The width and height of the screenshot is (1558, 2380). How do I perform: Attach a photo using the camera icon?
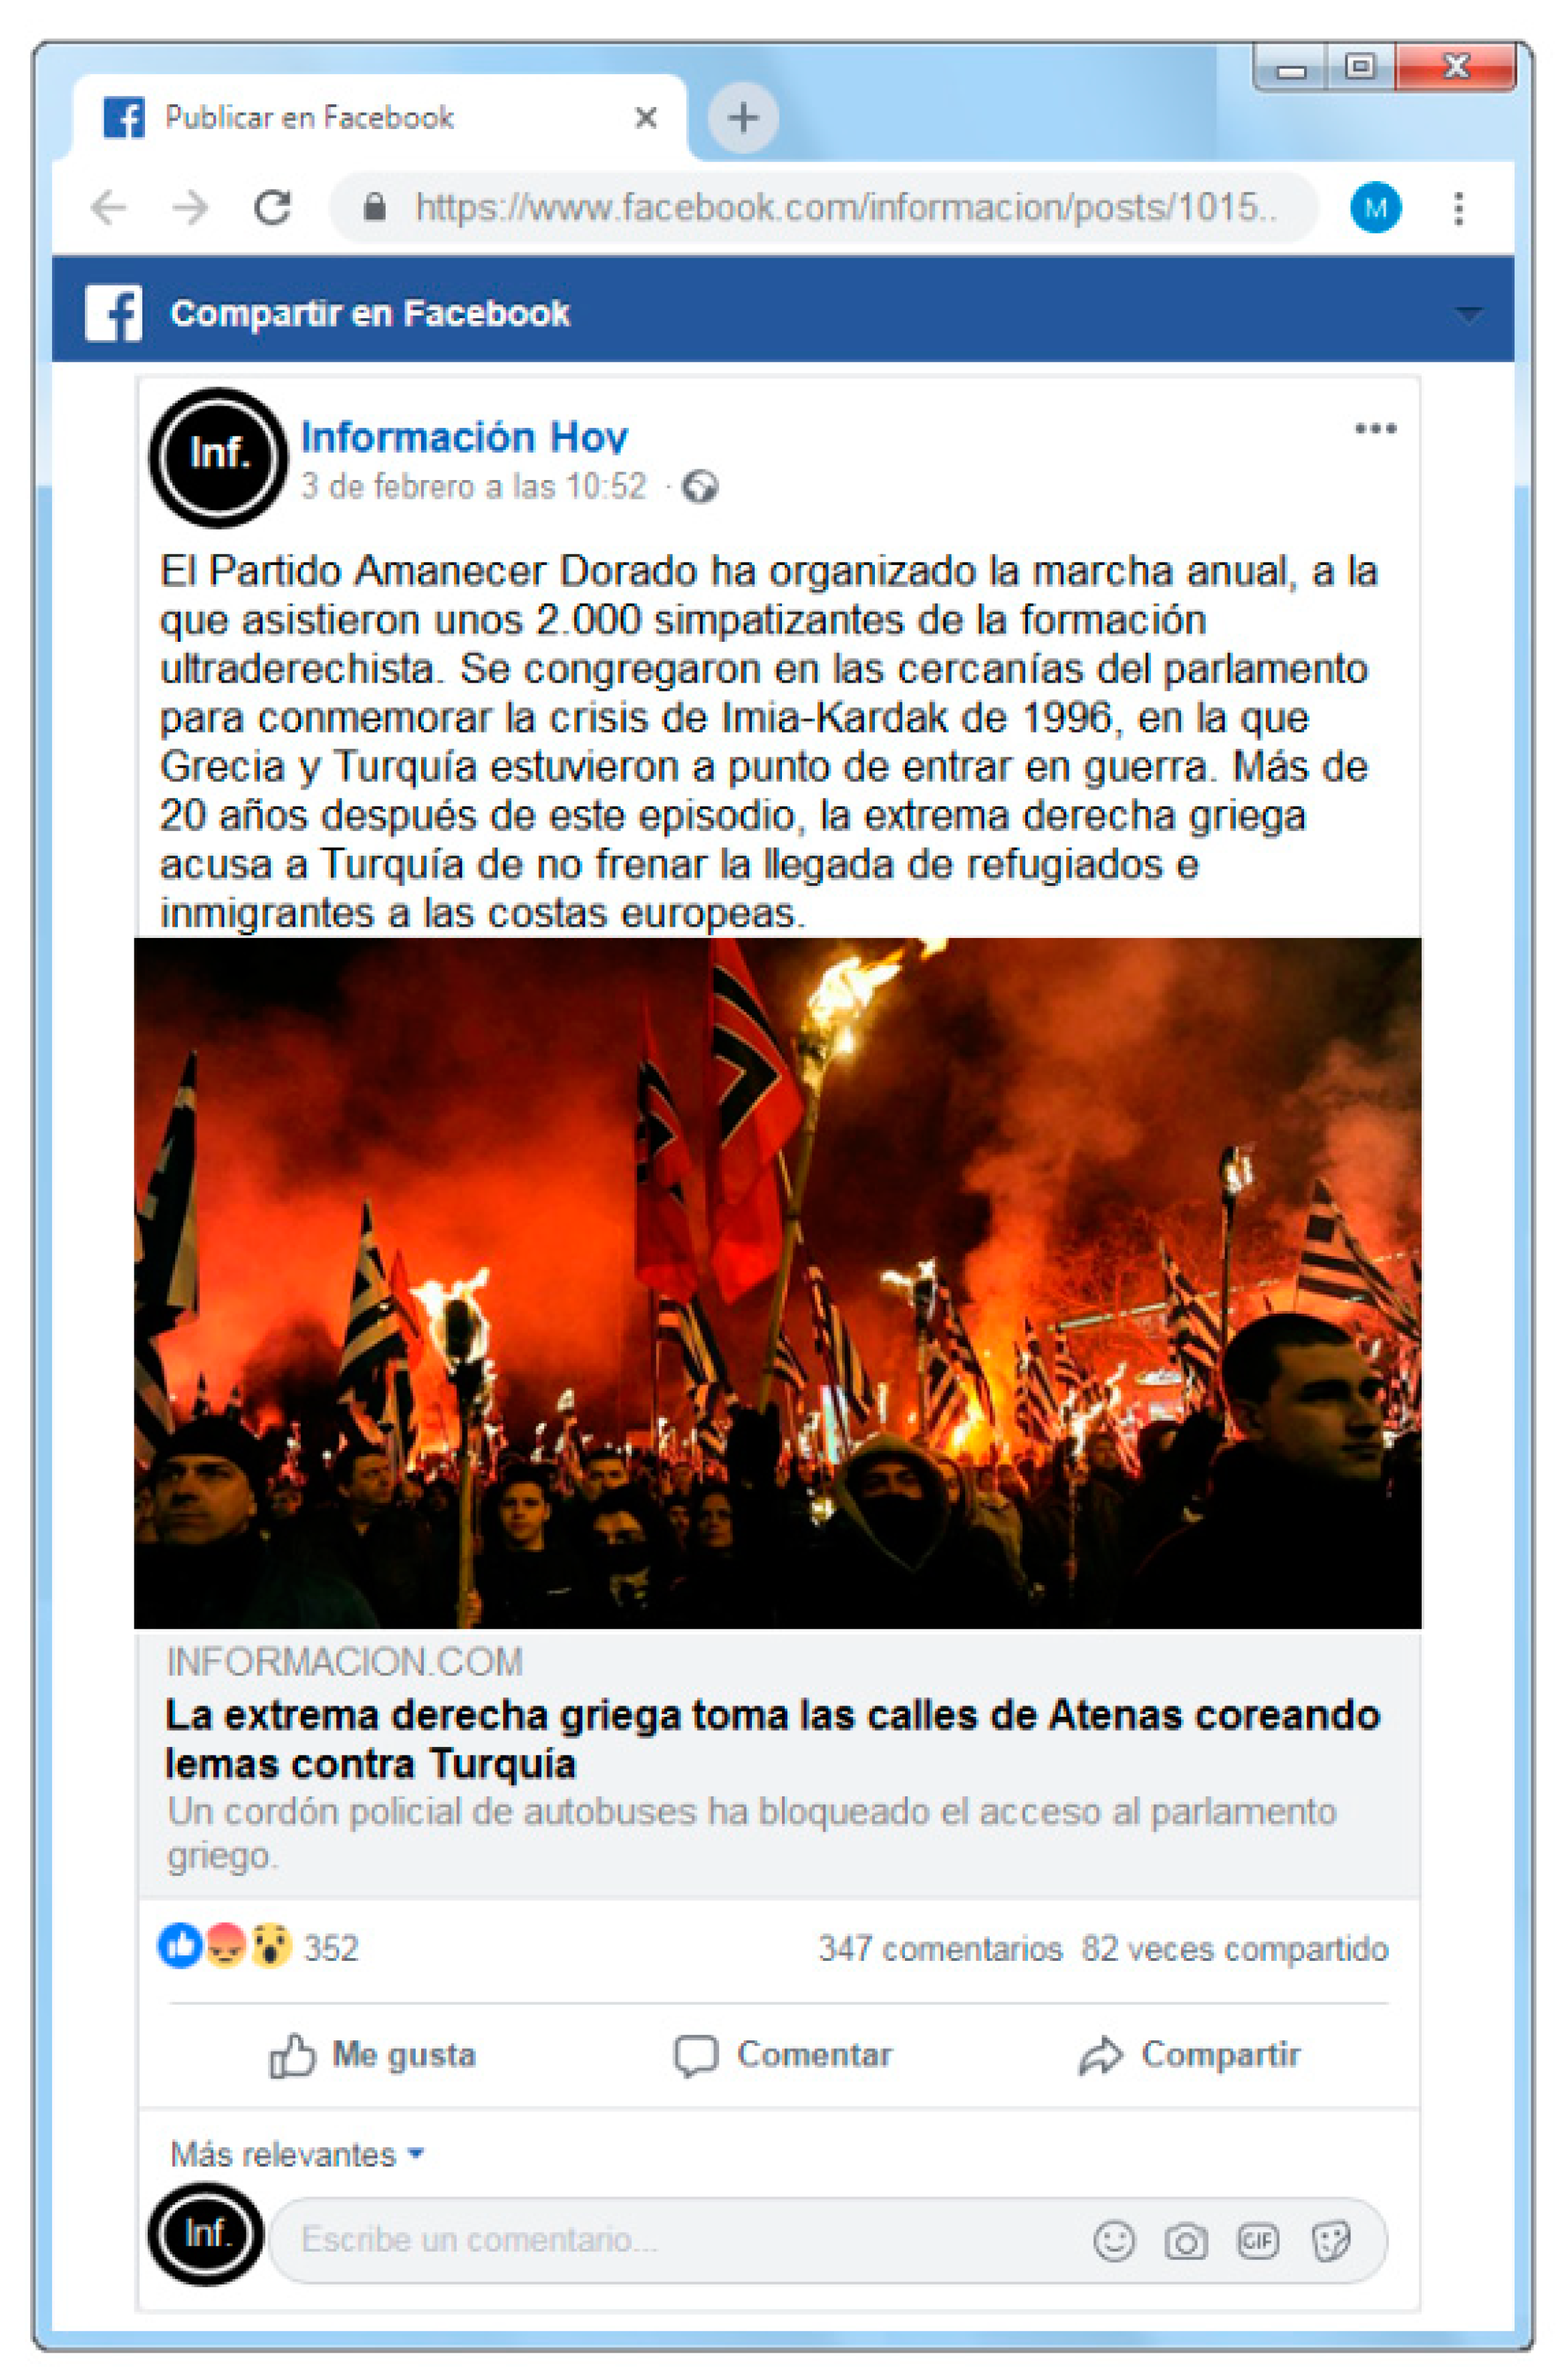coord(1185,2241)
